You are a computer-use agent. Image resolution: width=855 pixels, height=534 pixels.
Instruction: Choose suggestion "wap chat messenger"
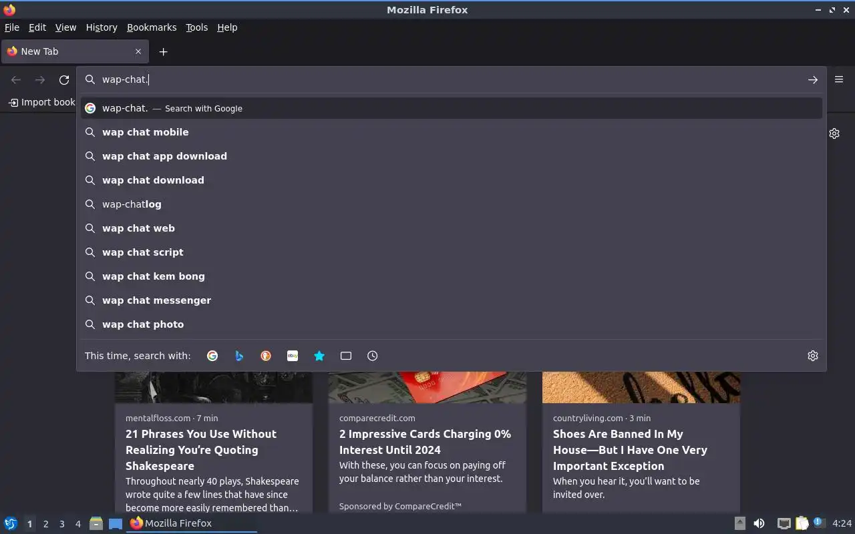coord(452,300)
